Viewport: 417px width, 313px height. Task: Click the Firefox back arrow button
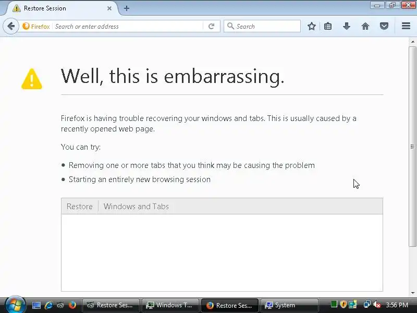(x=11, y=26)
